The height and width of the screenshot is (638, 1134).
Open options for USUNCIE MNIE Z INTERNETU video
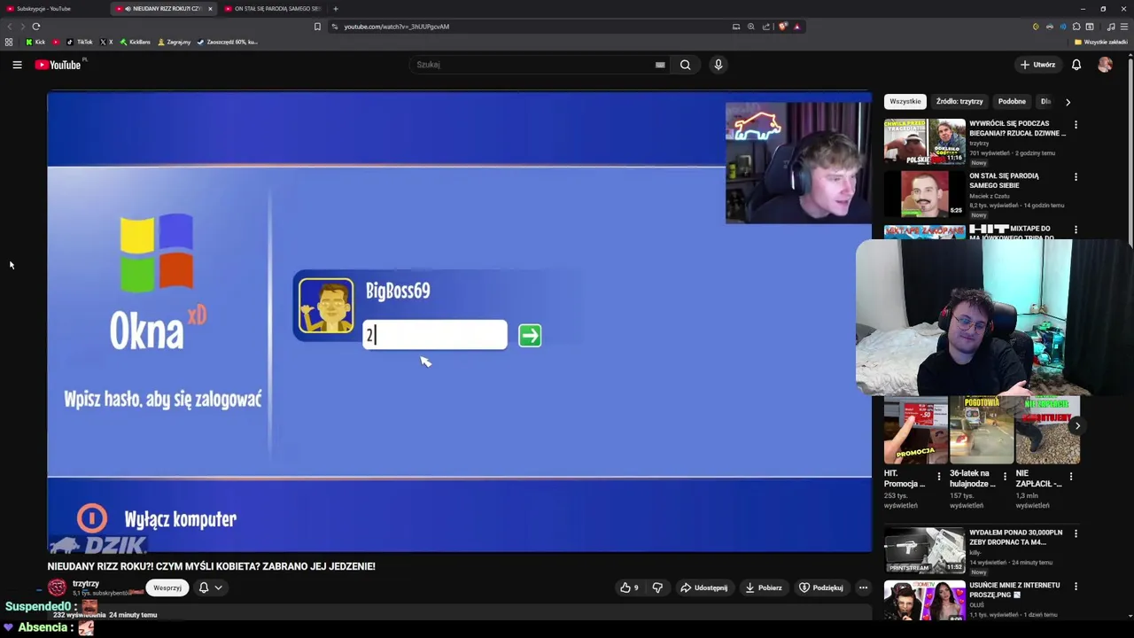tap(1076, 587)
